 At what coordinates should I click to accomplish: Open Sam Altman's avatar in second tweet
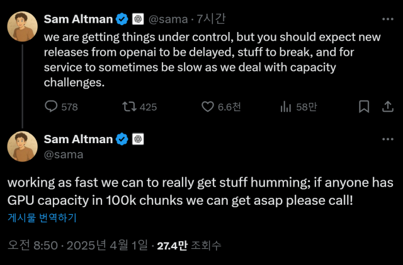[22, 146]
